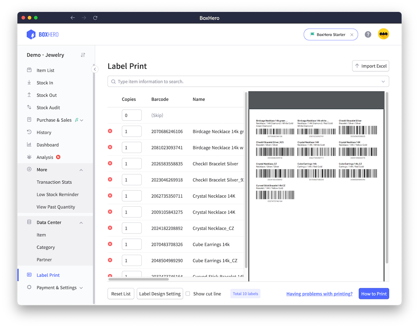419x328 pixels.
Task: Open Transaction Stats
Action: click(54, 182)
